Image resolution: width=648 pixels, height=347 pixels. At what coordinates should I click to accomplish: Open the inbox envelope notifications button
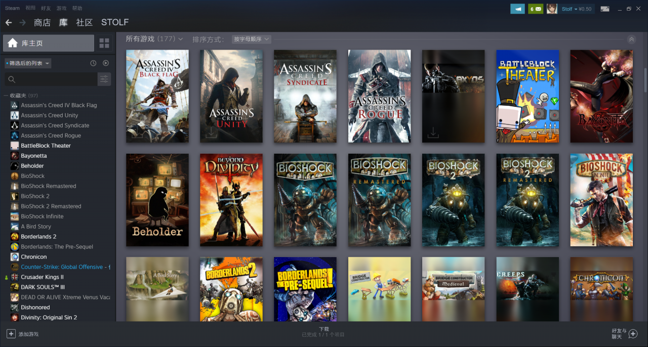[536, 9]
